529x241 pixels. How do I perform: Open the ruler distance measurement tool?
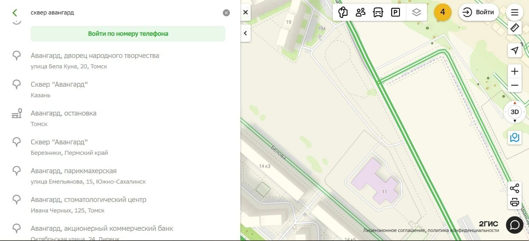tap(515, 27)
